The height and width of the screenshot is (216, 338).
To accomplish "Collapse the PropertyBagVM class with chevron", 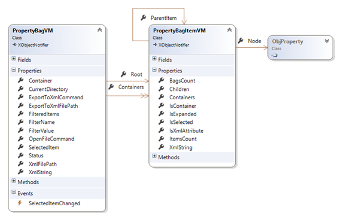I will [99, 30].
